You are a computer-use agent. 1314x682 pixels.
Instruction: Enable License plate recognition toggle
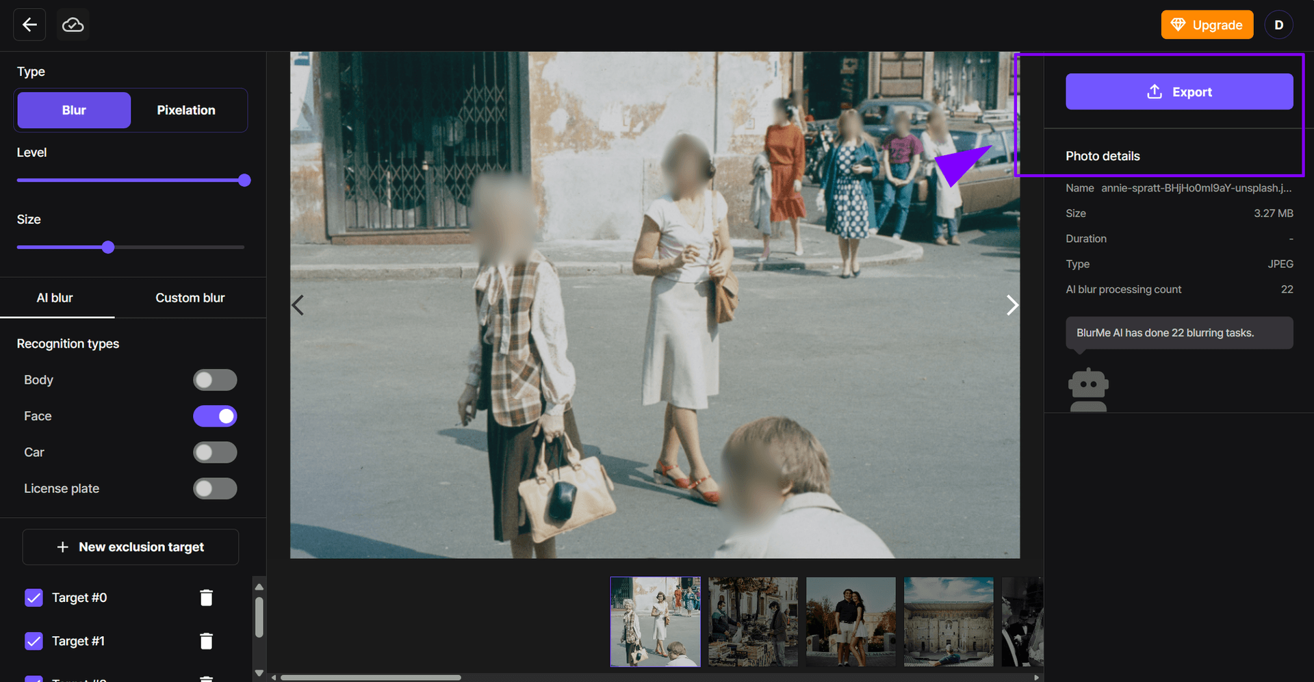[x=215, y=488]
